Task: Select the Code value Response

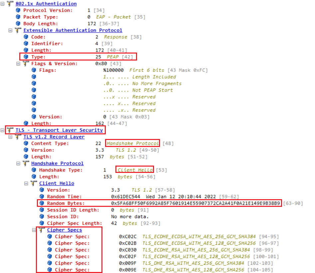Action: click(115, 37)
